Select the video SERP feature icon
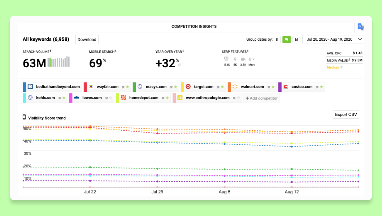The width and height of the screenshot is (382, 216). click(x=243, y=59)
